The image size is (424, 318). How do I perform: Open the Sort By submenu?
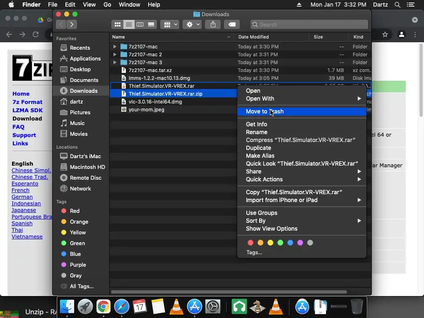point(302,221)
